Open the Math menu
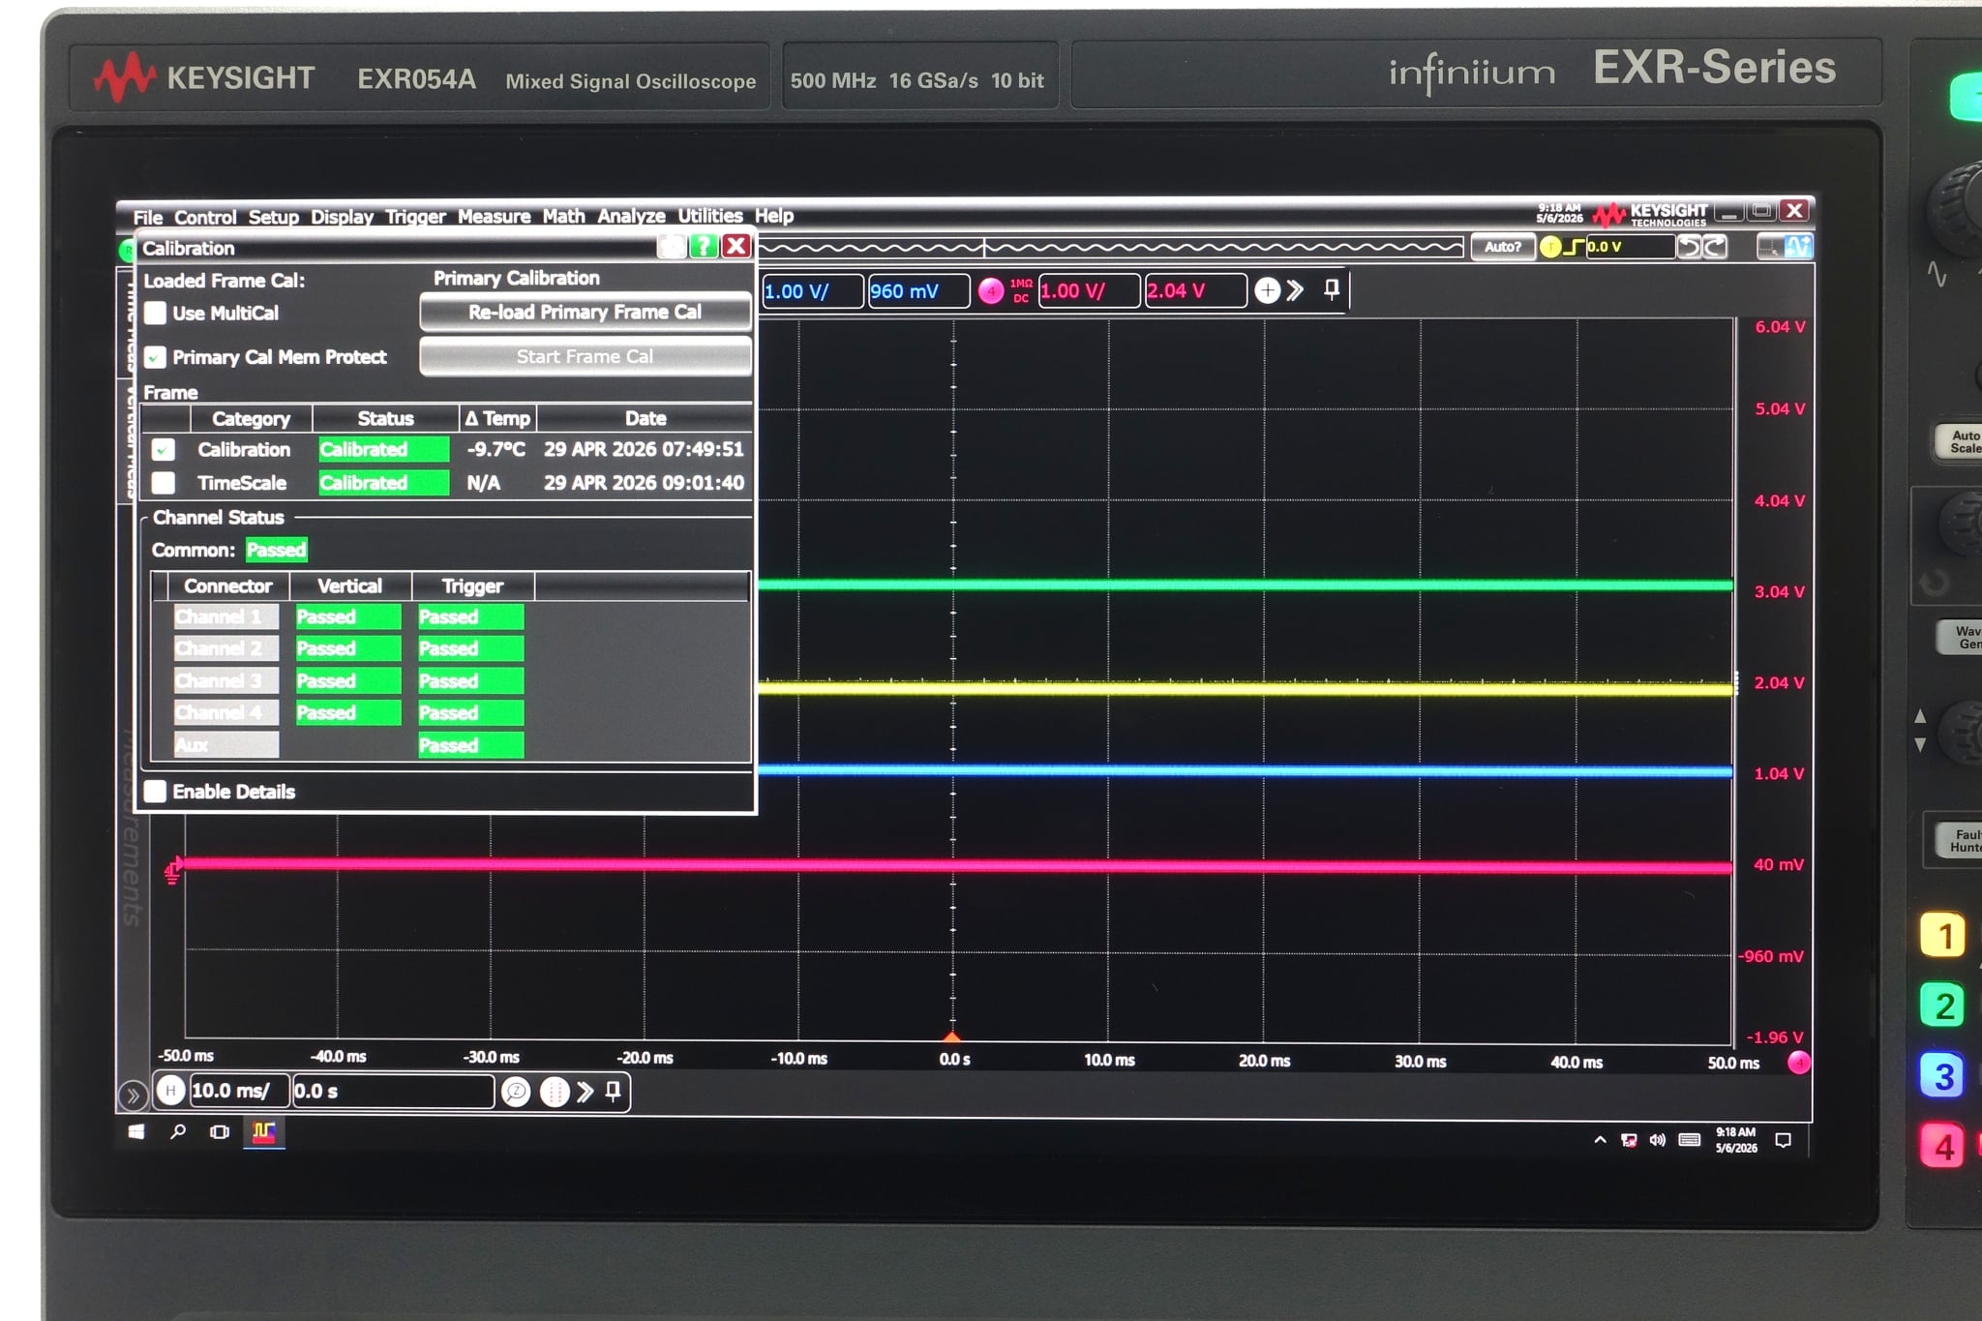The image size is (1982, 1321). [x=563, y=216]
